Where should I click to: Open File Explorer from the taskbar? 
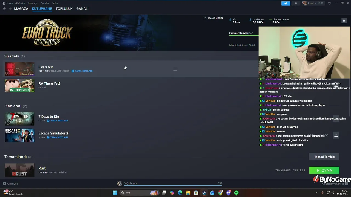point(188,193)
